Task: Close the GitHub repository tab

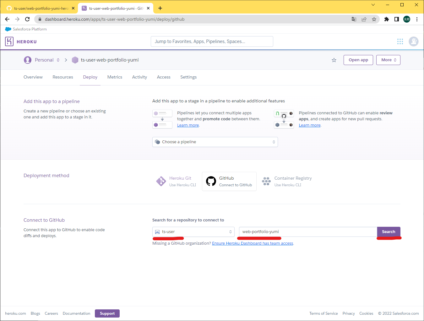Action: point(73,8)
